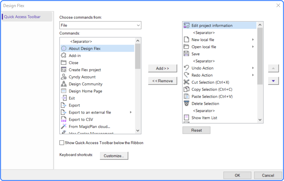Select the Paste Selection (Ctrl+V) entry text
Image resolution: width=284 pixels, height=181 pixels.
pyautogui.click(x=212, y=97)
